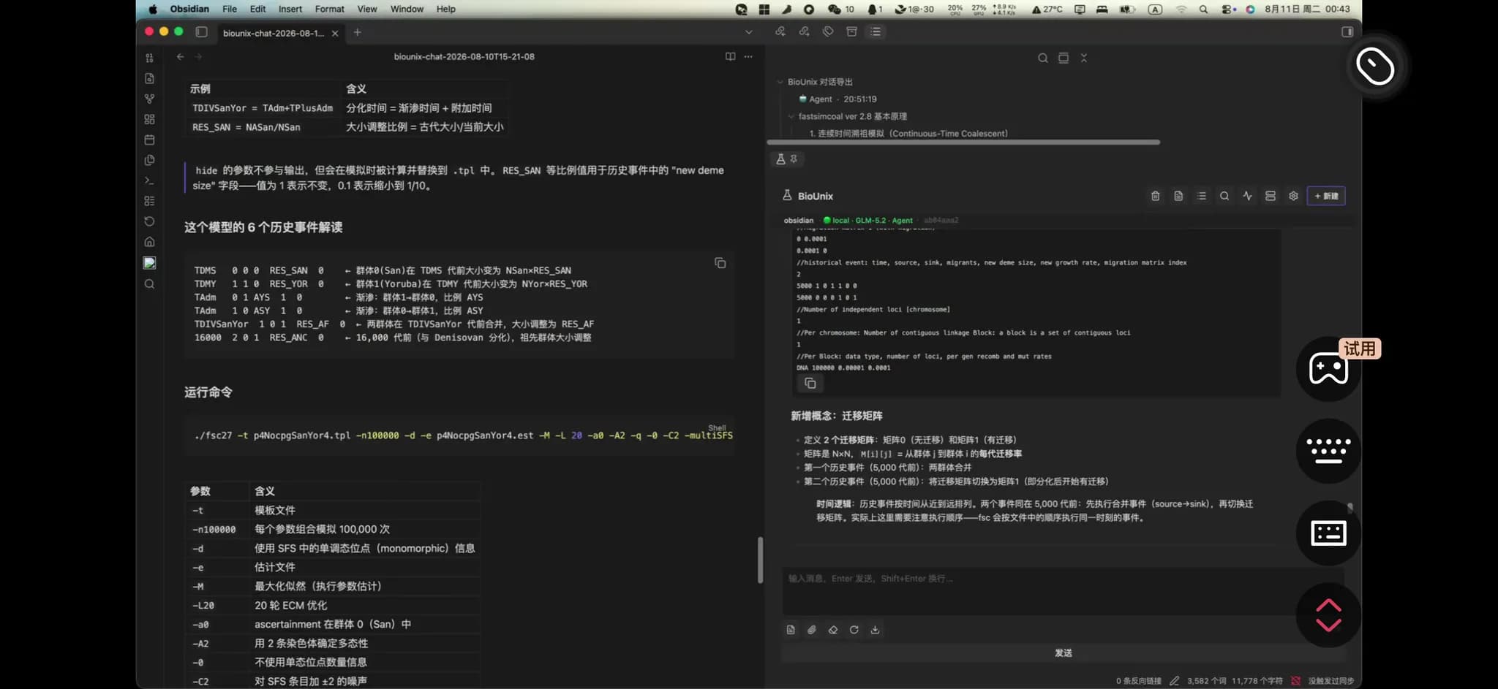The height and width of the screenshot is (689, 1498).
Task: Click the outline pane horizontal scrollbar
Action: [963, 142]
